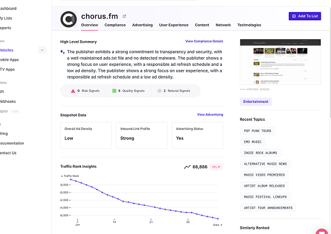Open the View Advertising link
This screenshot has width=331, height=234.
pyautogui.click(x=210, y=114)
